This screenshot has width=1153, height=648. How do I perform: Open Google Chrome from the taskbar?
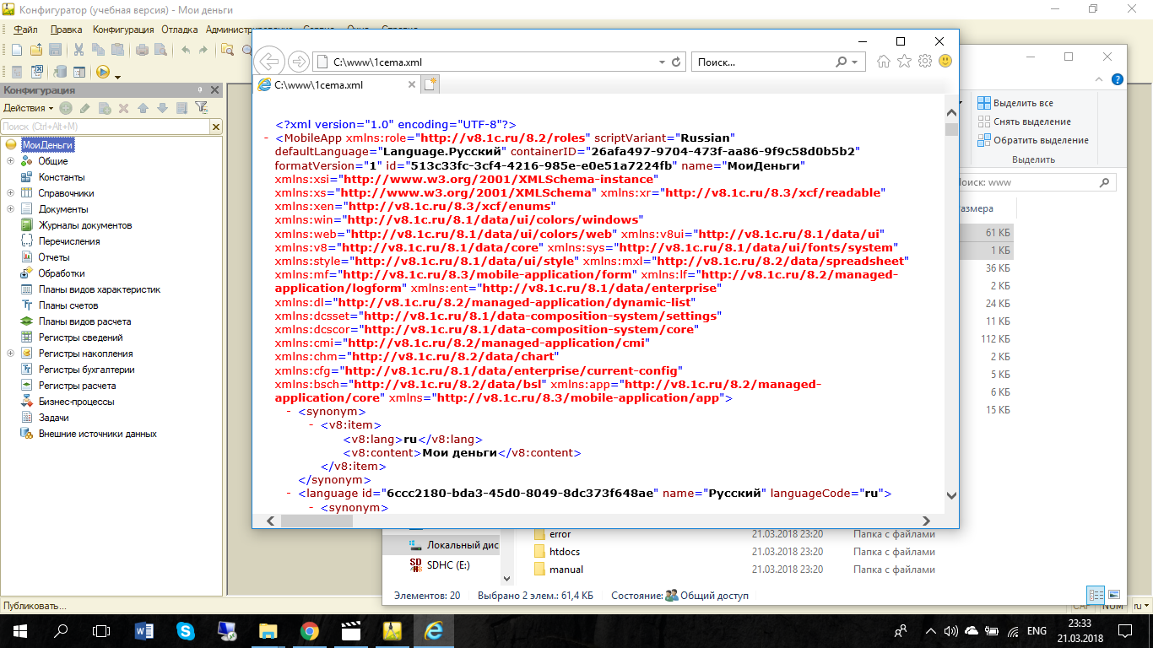[x=310, y=630]
